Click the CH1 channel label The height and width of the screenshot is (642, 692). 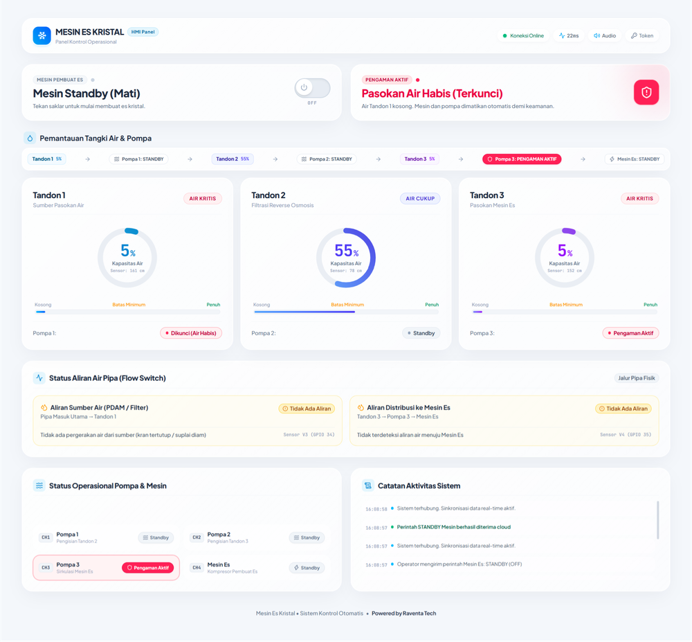click(46, 538)
